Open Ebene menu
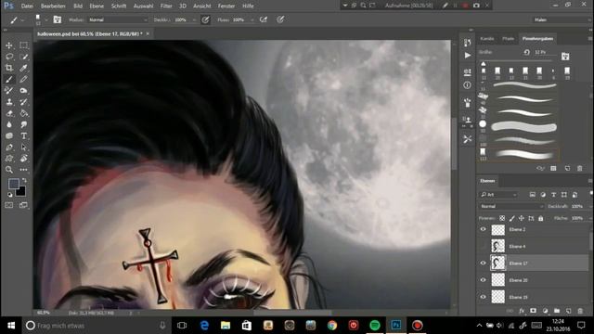The image size is (594, 334). (97, 6)
